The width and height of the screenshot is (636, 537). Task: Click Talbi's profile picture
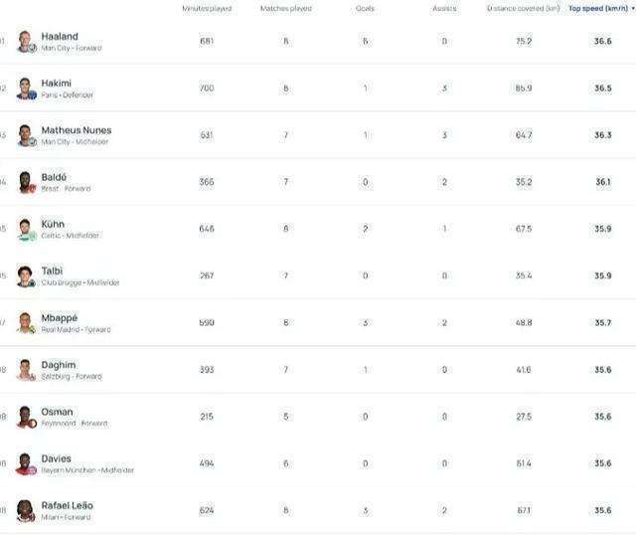point(27,276)
